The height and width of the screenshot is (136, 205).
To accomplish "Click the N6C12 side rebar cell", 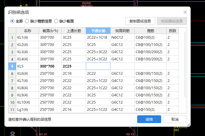I will click(x=122, y=38).
